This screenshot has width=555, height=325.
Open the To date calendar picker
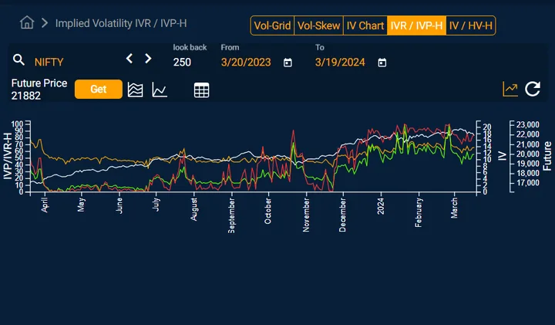tap(382, 63)
